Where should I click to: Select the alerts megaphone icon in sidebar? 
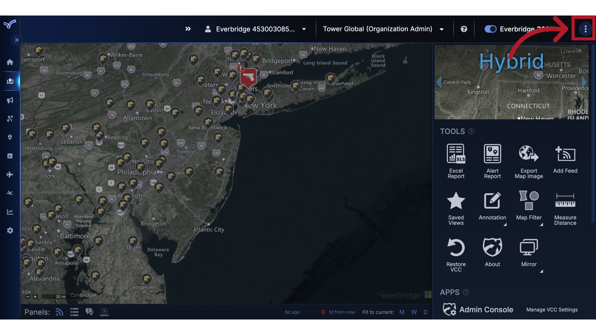coord(10,100)
